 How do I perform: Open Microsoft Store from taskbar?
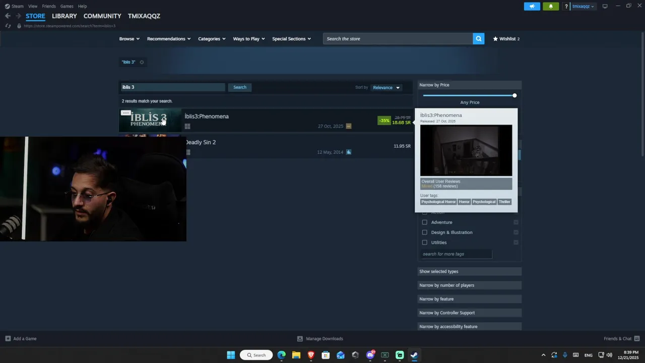326,355
